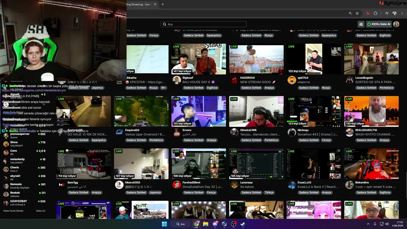Open the red Tp browser extension
Viewport: 407px width, 229px height.
[x=368, y=13]
